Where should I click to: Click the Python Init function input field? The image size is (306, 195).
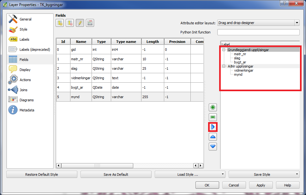tap(258, 32)
